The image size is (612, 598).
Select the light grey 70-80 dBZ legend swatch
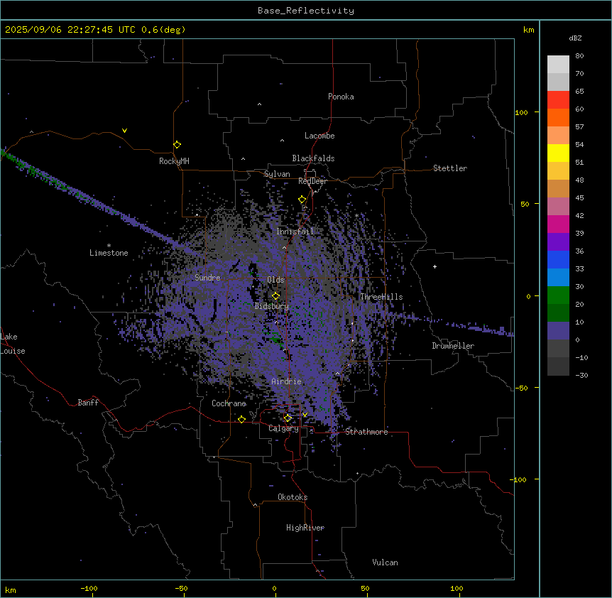(x=558, y=64)
